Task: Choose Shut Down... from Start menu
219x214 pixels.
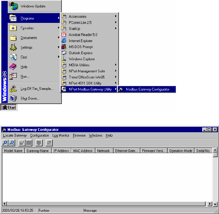Action: coord(35,98)
